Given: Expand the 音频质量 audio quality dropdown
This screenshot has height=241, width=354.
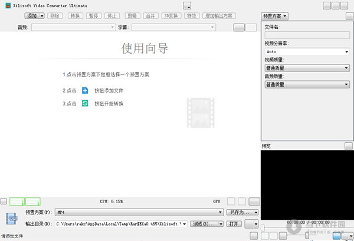Looking at the screenshot, I should tap(307, 84).
